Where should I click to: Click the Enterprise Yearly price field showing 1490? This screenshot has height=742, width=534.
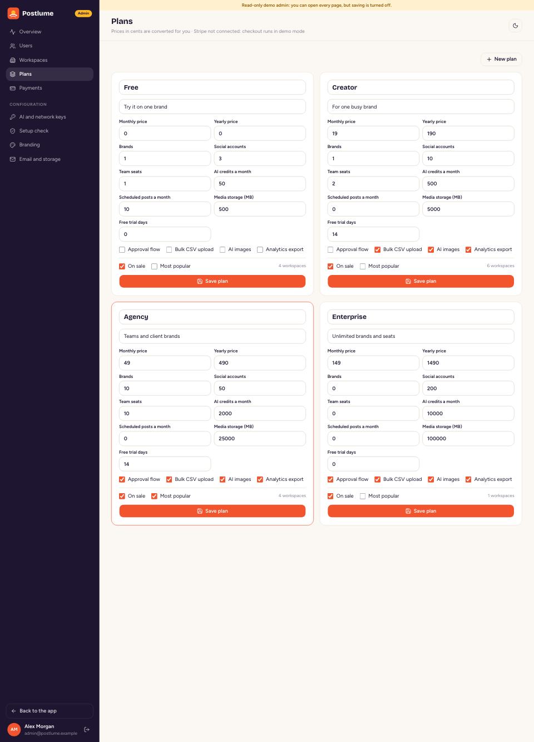[468, 363]
